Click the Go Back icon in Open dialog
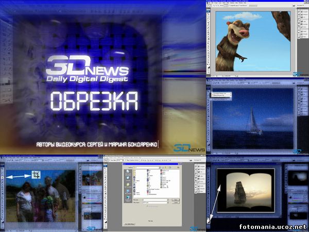309x232 pixels. pyautogui.click(x=163, y=168)
